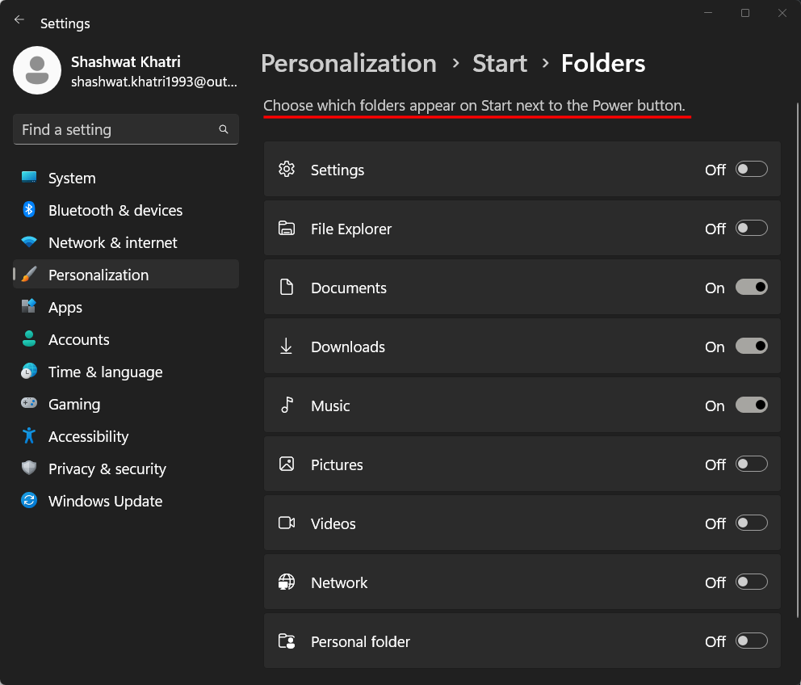Viewport: 801px width, 685px height.
Task: Turn off the Downloads toggle
Action: coord(751,346)
